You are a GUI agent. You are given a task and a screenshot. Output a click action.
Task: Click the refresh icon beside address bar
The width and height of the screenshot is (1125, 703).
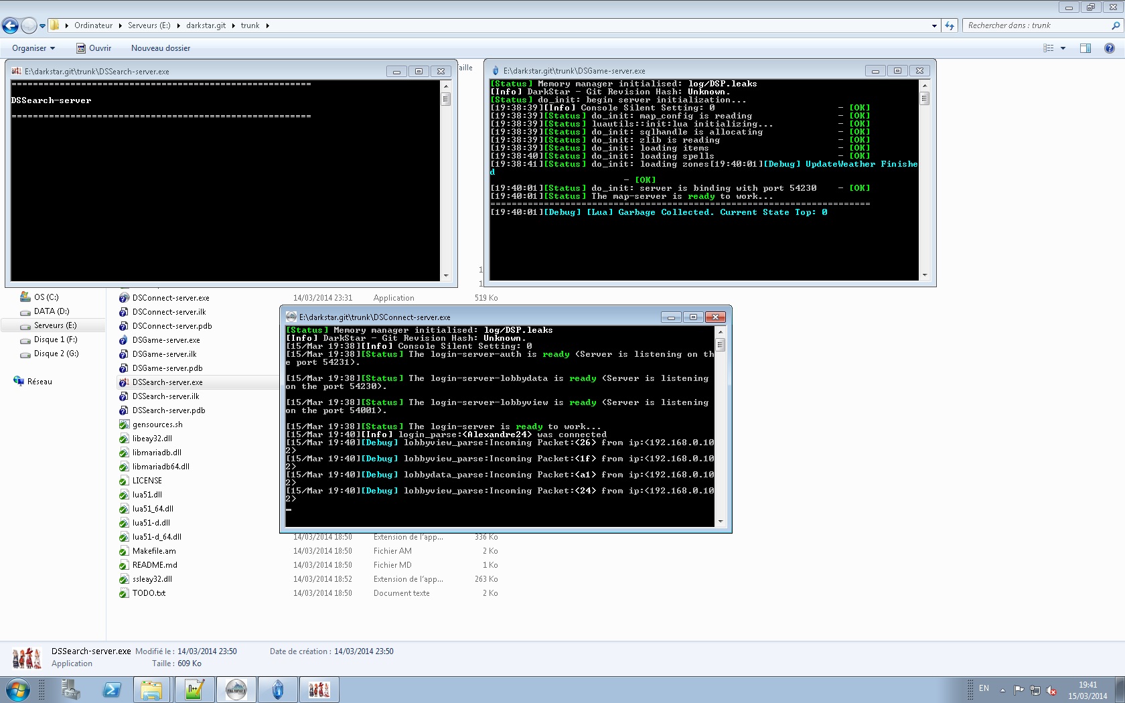pos(950,25)
